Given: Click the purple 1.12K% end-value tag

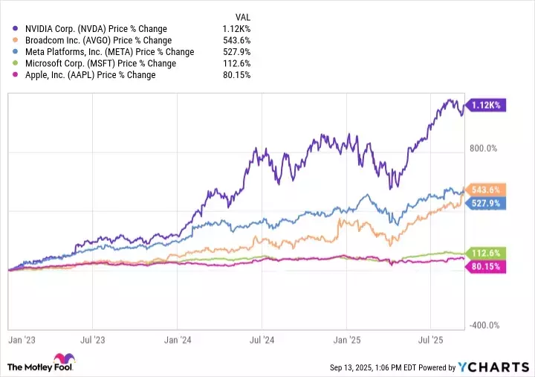Looking at the screenshot, I should [x=485, y=106].
